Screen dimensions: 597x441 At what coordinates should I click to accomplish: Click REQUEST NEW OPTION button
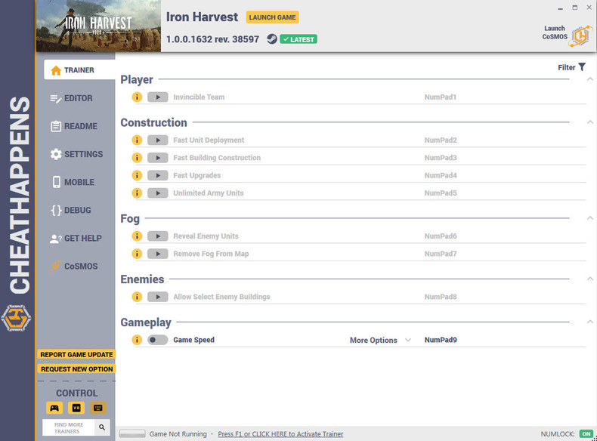(76, 369)
